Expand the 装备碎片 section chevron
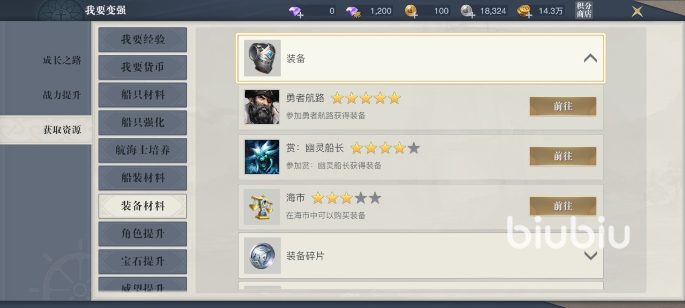This screenshot has height=308, width=685. (x=590, y=256)
